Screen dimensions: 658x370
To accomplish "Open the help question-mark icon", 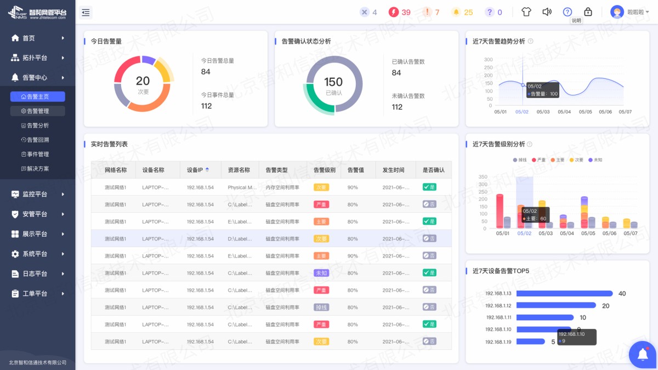I will pyautogui.click(x=568, y=11).
